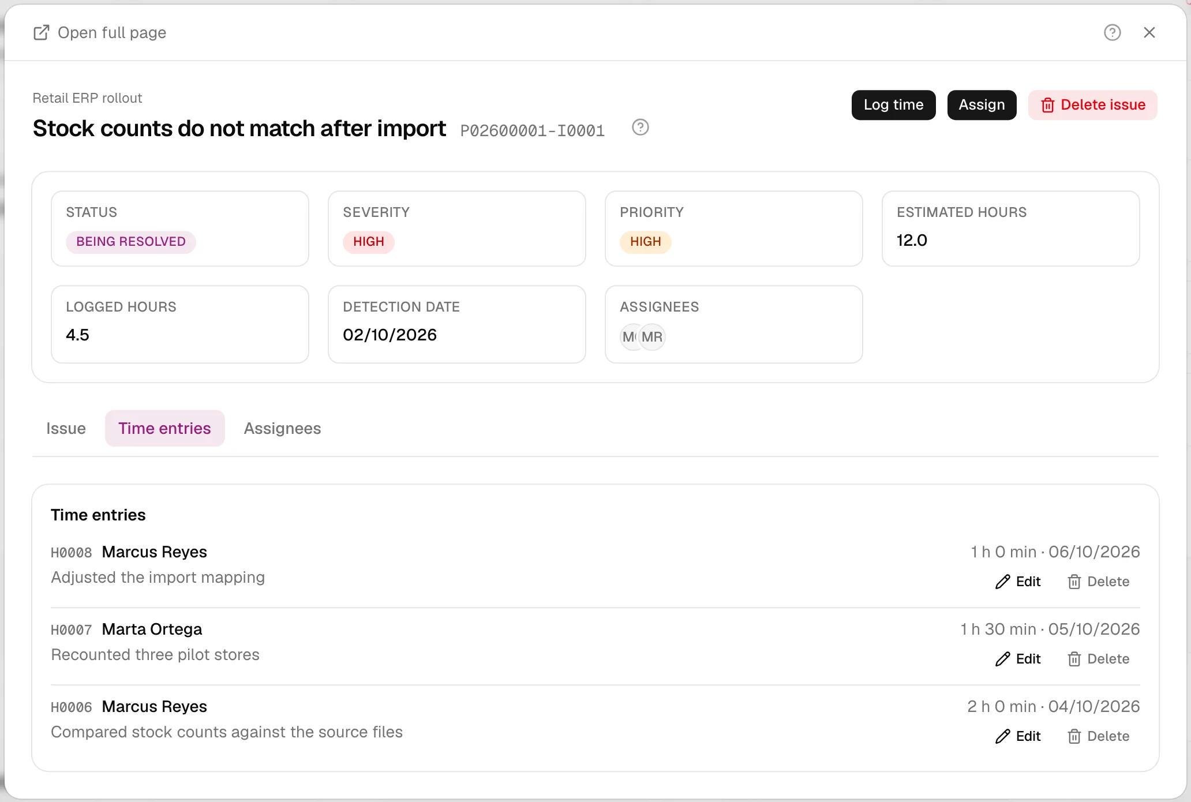The image size is (1191, 802).
Task: Close the issue detail panel
Action: [x=1149, y=32]
